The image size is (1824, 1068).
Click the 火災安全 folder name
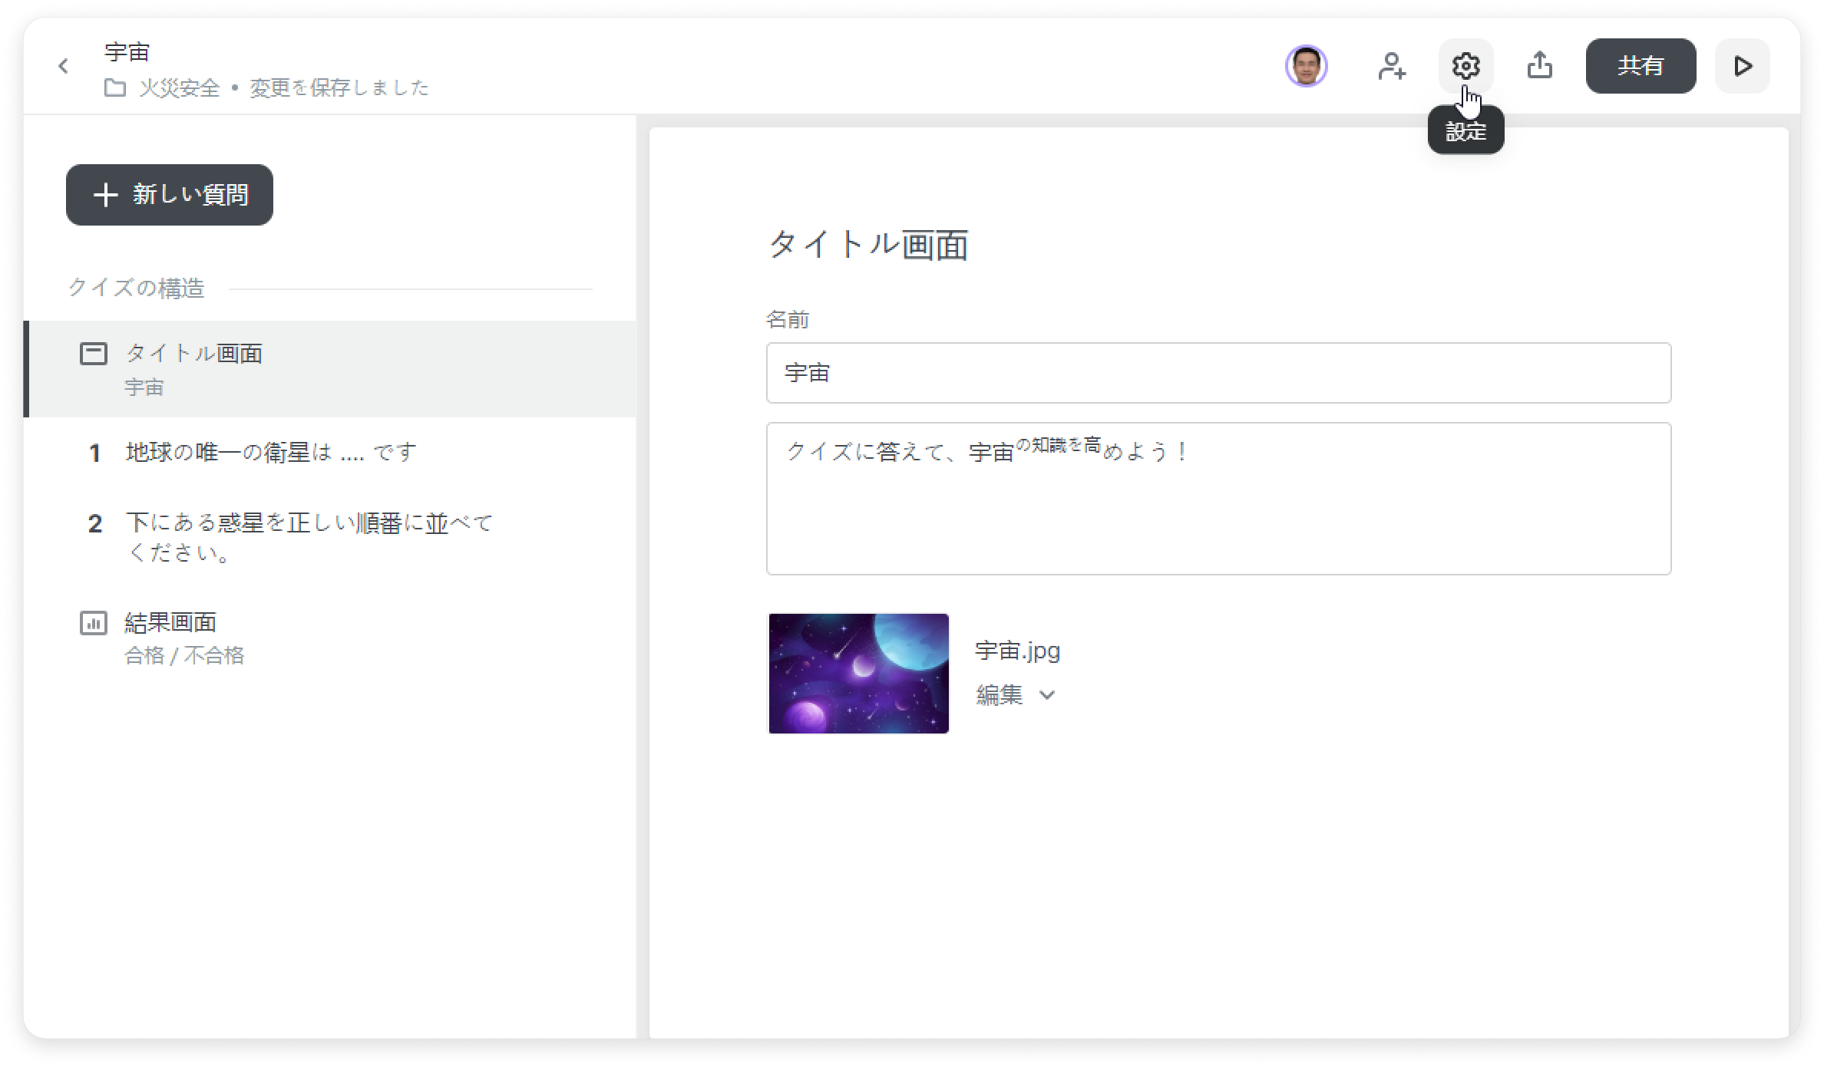tap(180, 88)
